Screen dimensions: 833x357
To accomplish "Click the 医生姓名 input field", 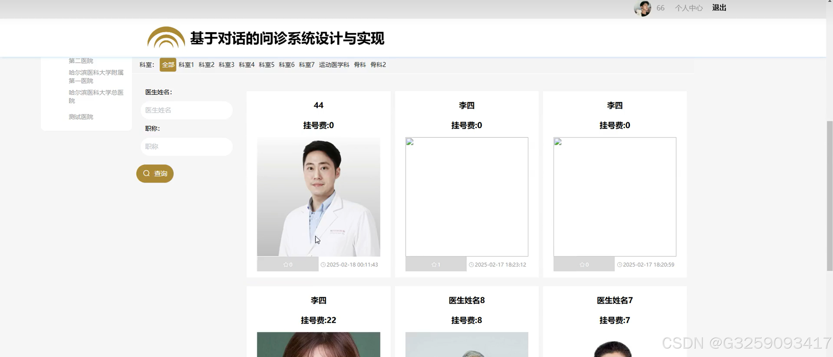I will click(186, 110).
